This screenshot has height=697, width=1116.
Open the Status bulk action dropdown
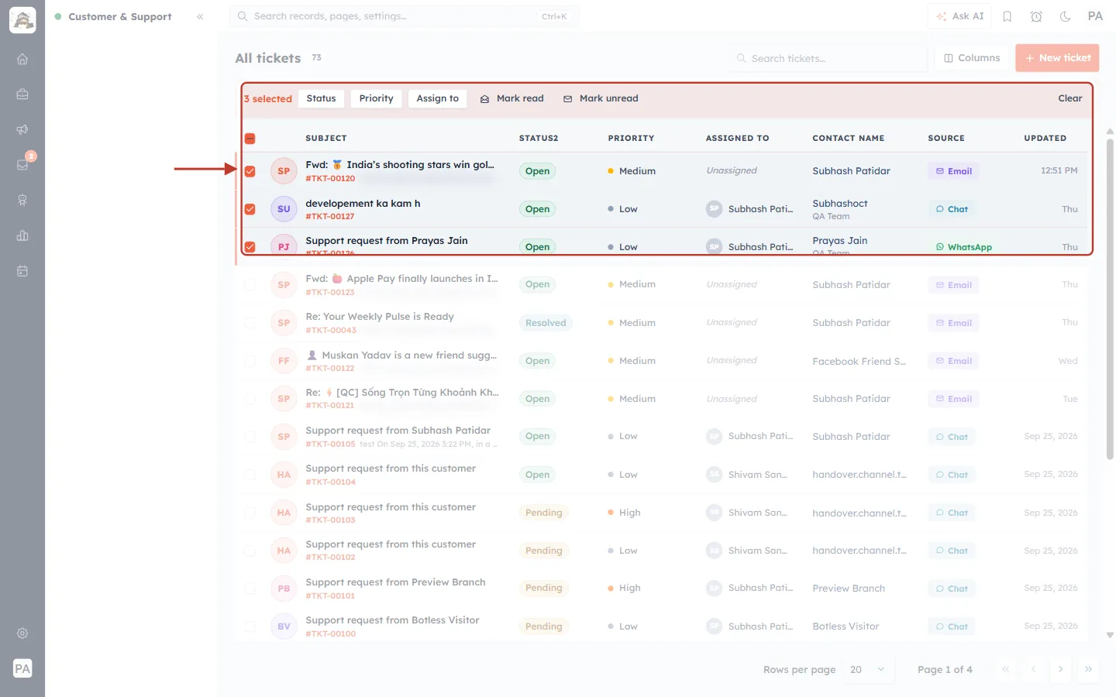point(321,98)
